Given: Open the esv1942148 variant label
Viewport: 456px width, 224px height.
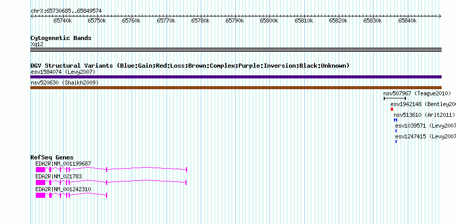Looking at the screenshot, I should pyautogui.click(x=423, y=104).
